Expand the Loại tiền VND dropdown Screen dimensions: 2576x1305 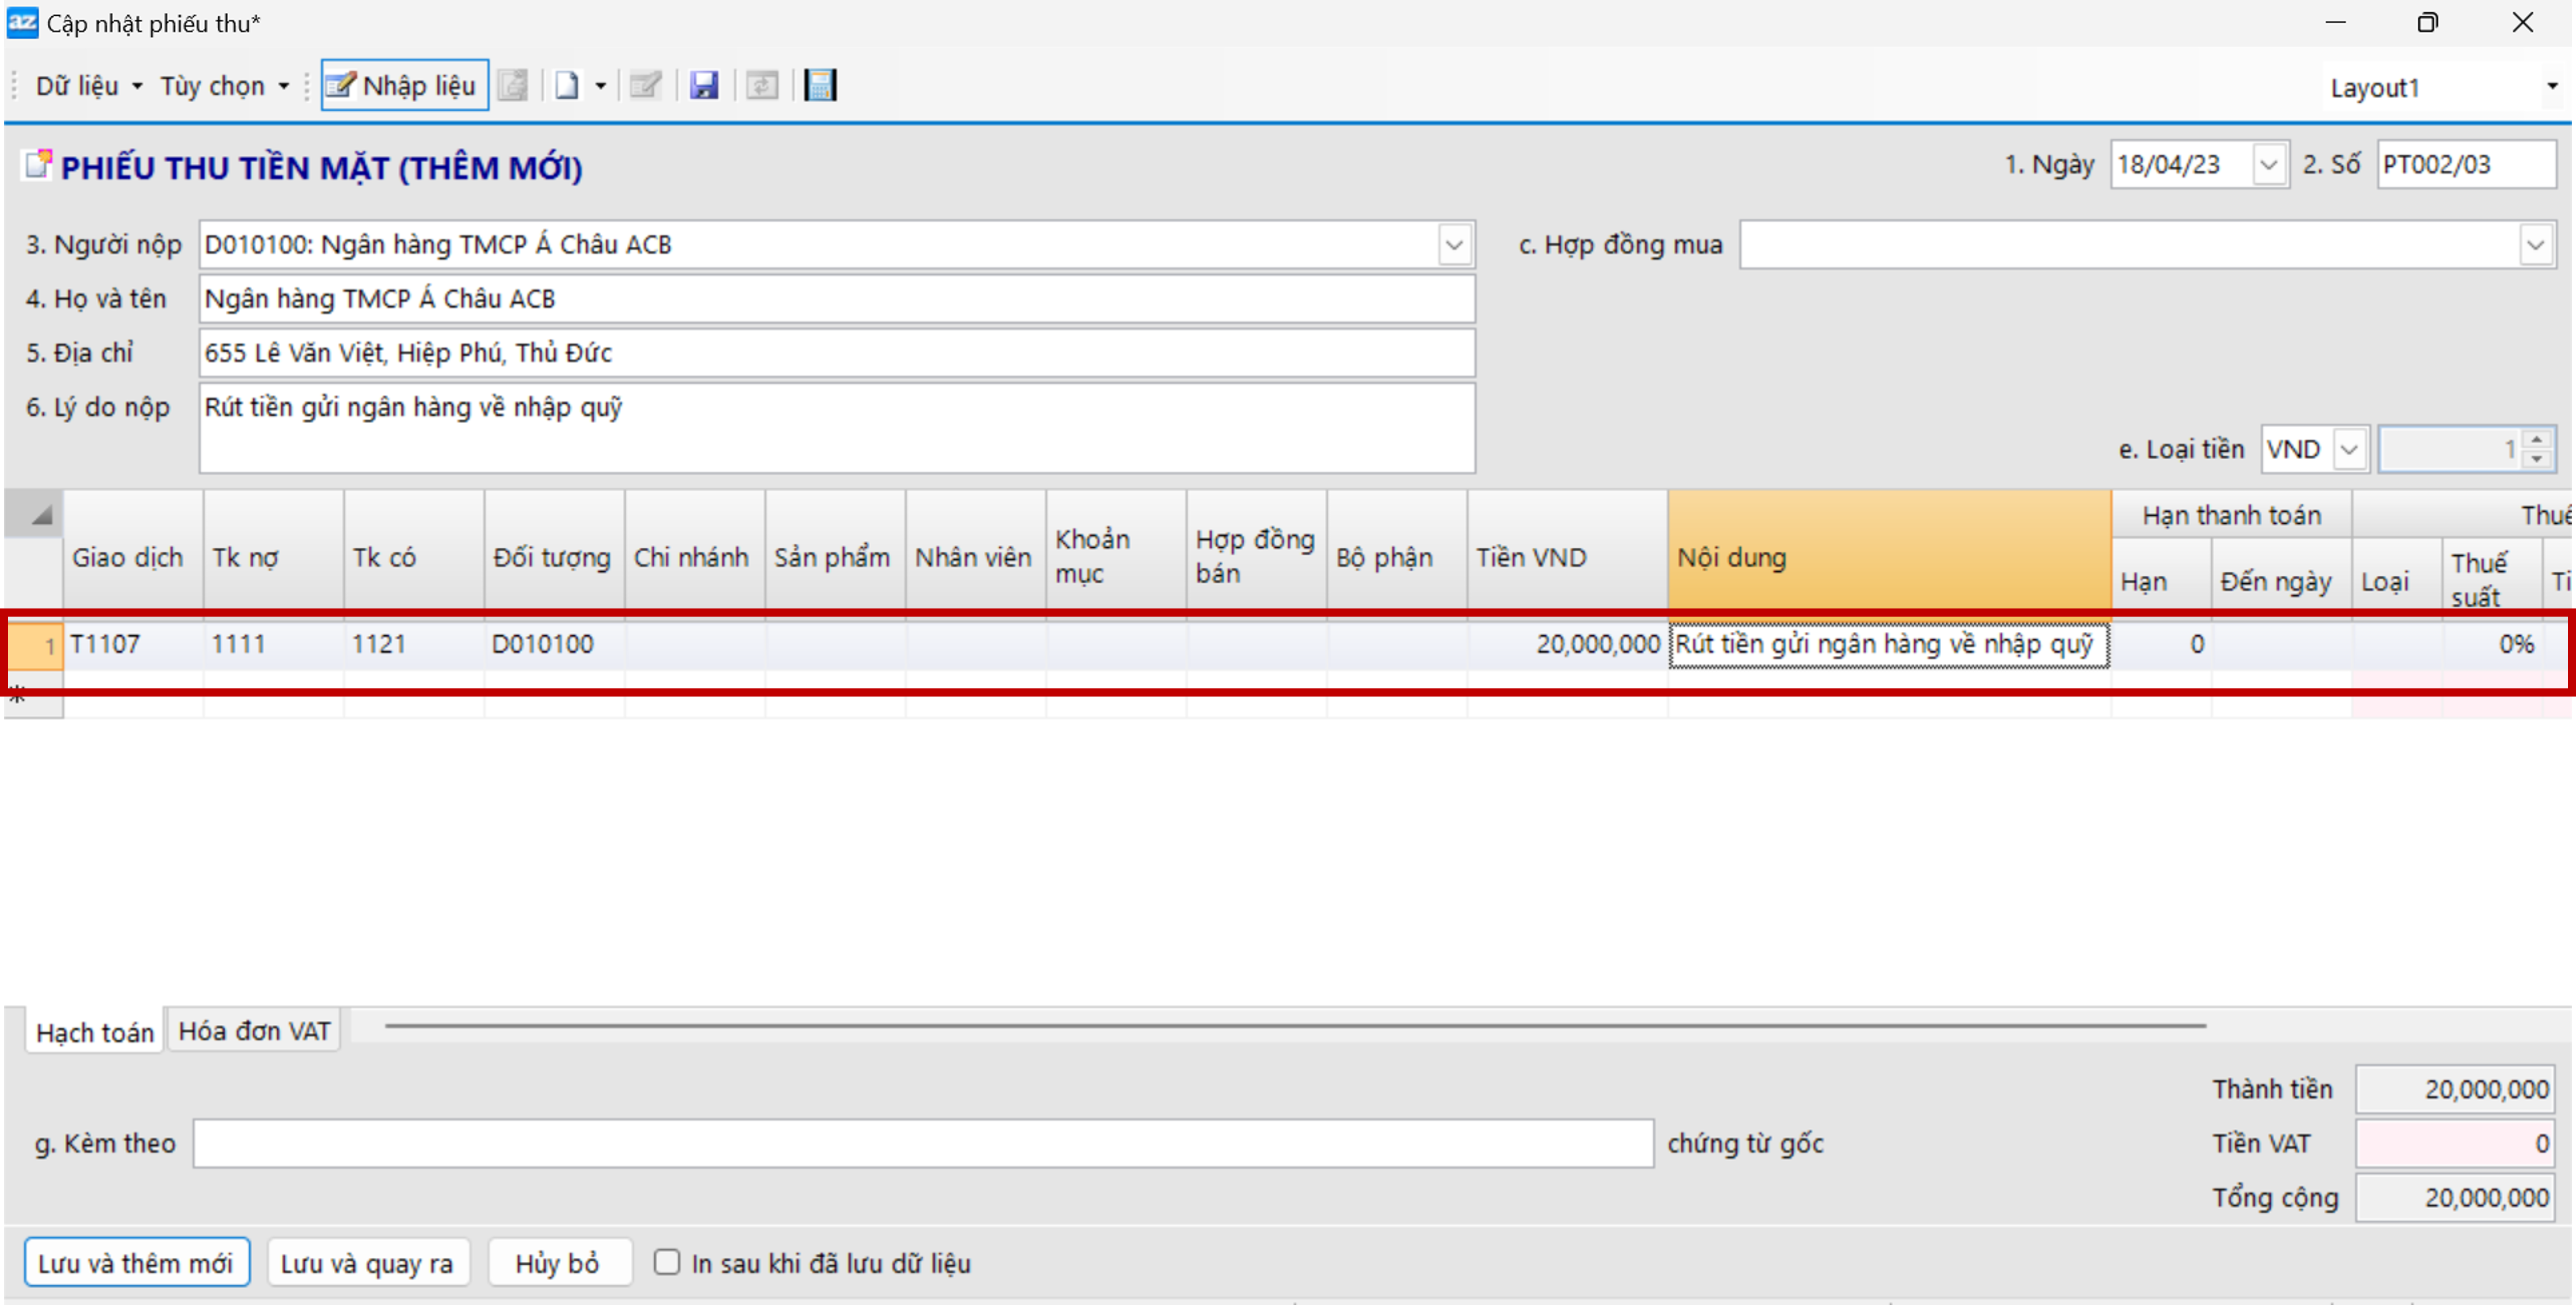tap(2349, 450)
